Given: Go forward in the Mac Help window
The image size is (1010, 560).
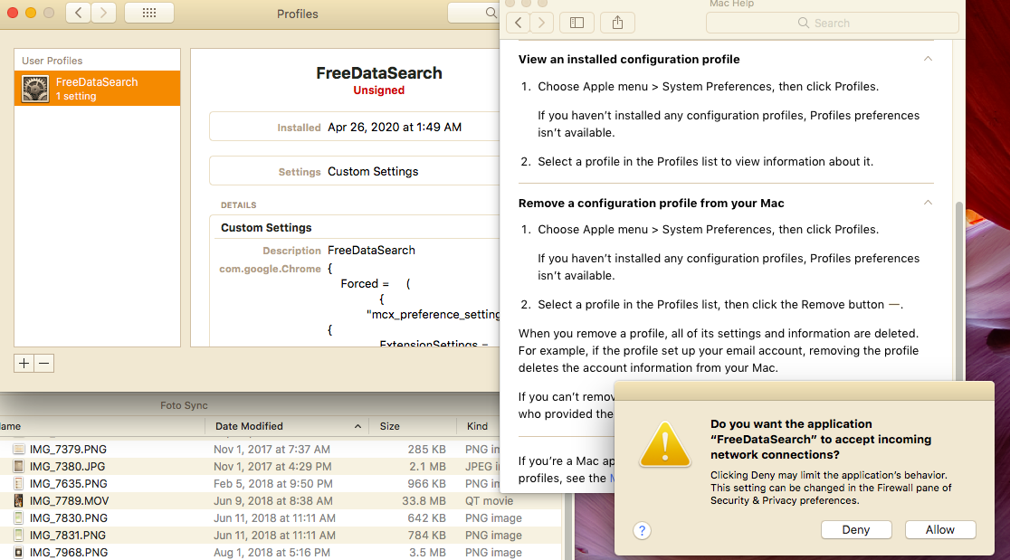Looking at the screenshot, I should click(542, 23).
